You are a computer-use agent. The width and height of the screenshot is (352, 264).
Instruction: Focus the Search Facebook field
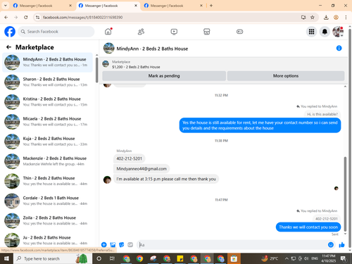click(56, 32)
